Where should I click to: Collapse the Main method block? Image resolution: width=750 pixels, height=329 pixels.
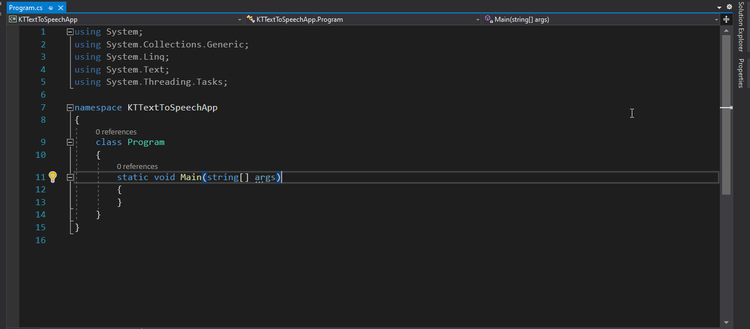tap(70, 177)
